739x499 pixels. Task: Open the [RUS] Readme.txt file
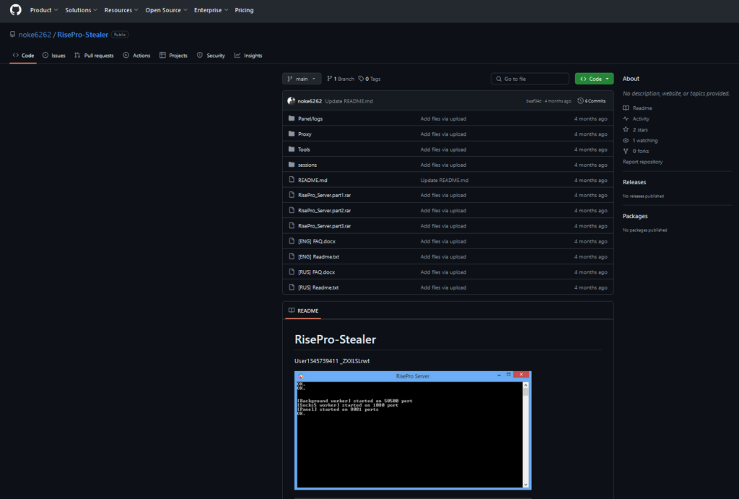pos(318,287)
